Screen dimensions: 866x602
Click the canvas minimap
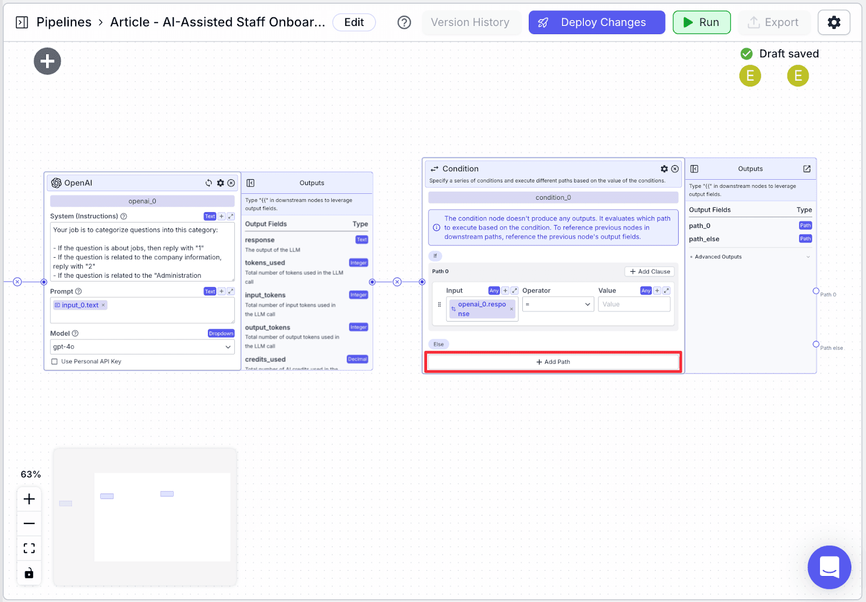coord(145,517)
